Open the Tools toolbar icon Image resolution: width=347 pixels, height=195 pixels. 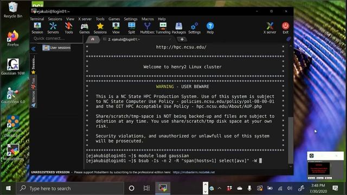[69, 28]
